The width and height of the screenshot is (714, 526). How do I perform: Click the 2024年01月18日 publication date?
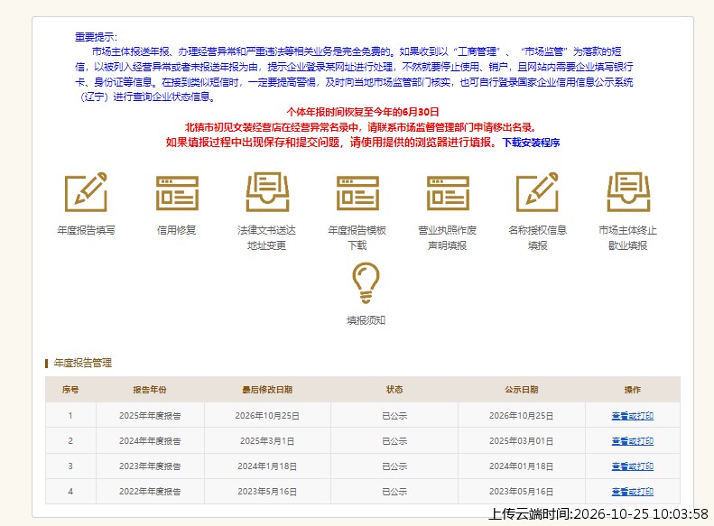522,466
